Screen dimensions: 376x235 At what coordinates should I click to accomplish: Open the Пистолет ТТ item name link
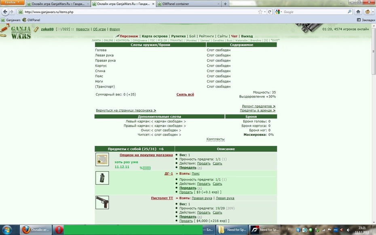162,198
